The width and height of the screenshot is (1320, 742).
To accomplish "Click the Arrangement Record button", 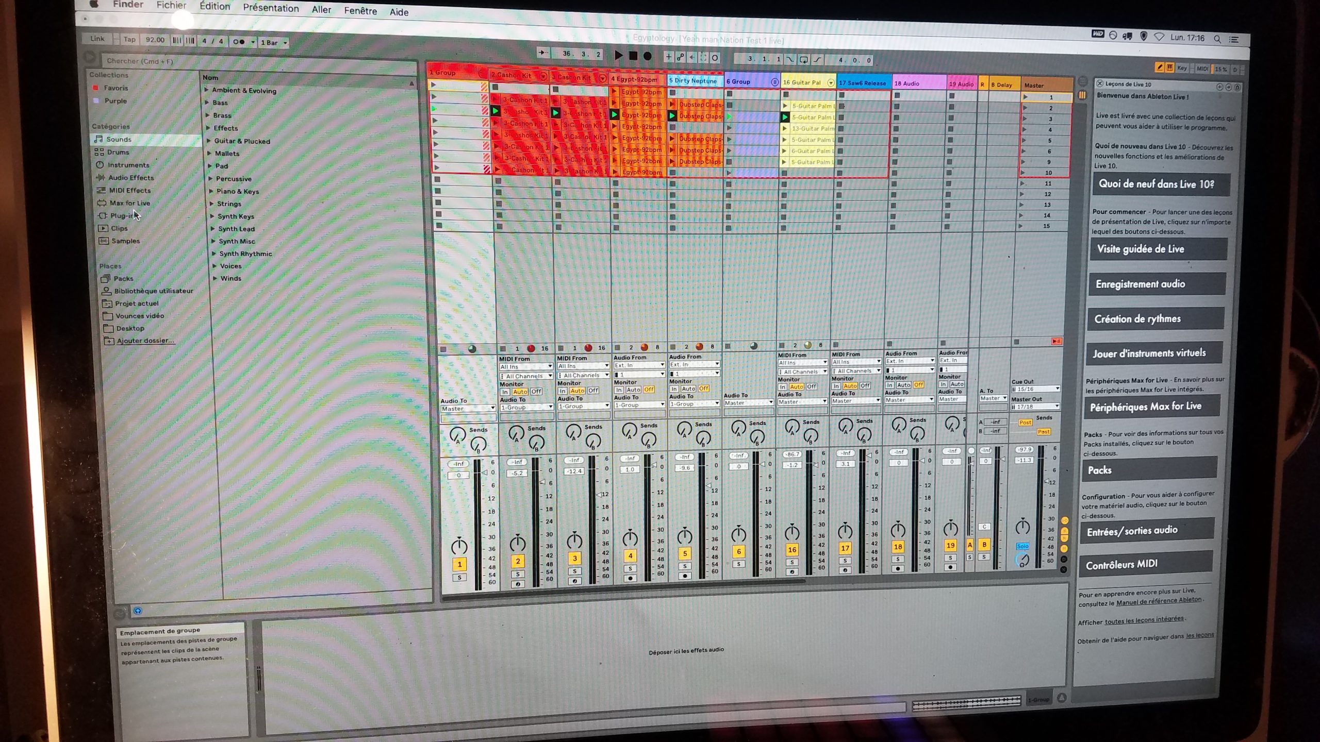I will (x=648, y=56).
